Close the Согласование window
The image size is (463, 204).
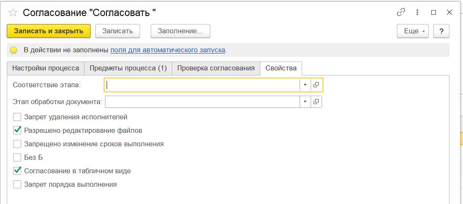pyautogui.click(x=449, y=12)
